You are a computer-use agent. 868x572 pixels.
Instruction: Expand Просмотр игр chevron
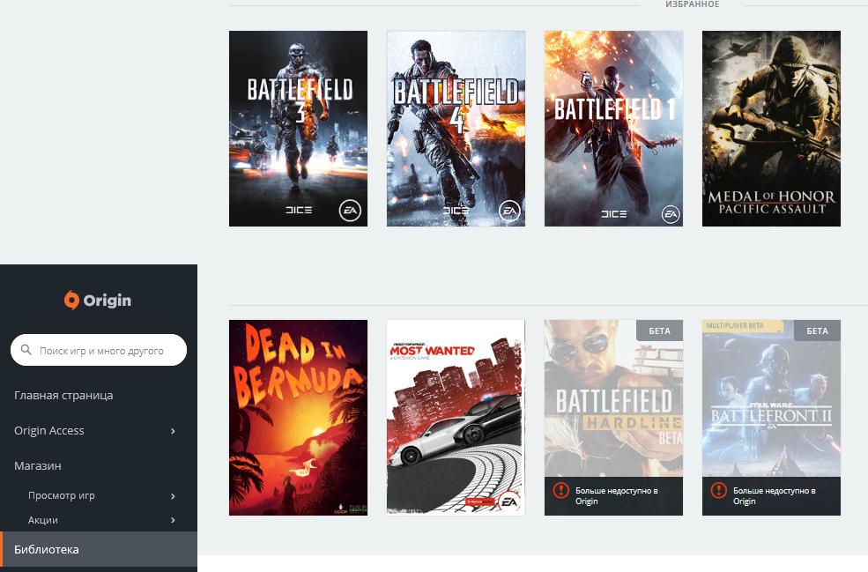pos(174,496)
